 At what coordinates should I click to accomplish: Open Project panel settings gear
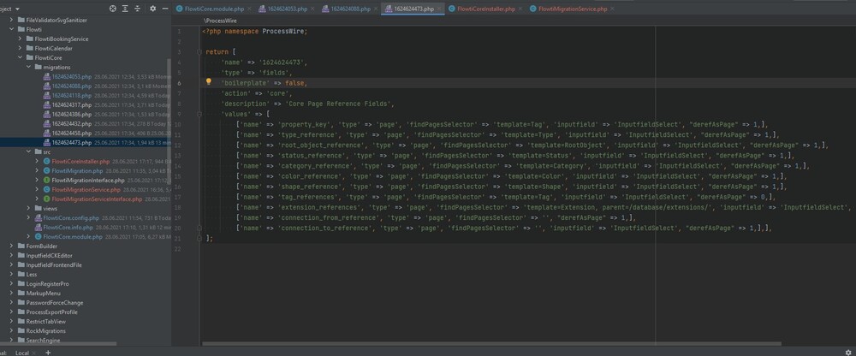pos(153,9)
